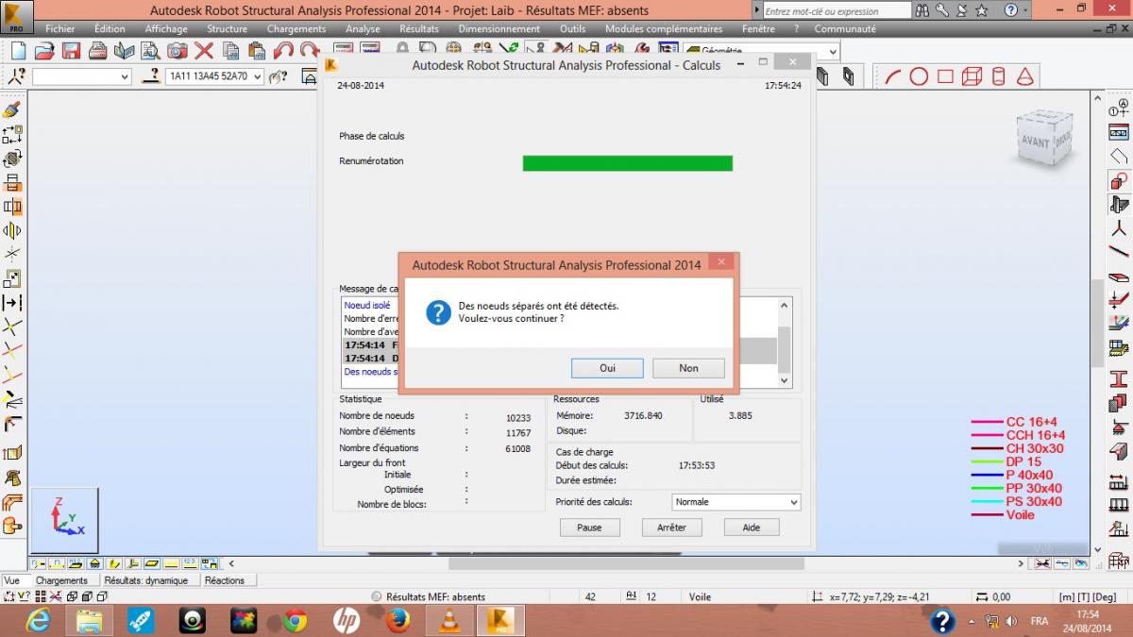Click the HP icon in the taskbar
Viewport: 1133px width, 637px height.
coord(347,620)
